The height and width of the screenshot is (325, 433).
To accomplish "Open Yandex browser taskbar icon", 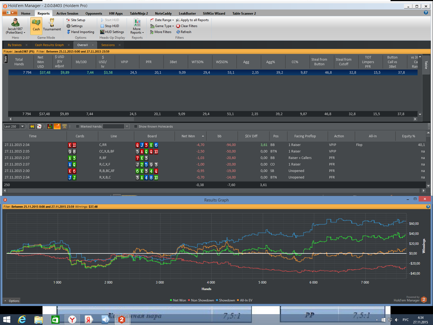I will coord(72,320).
